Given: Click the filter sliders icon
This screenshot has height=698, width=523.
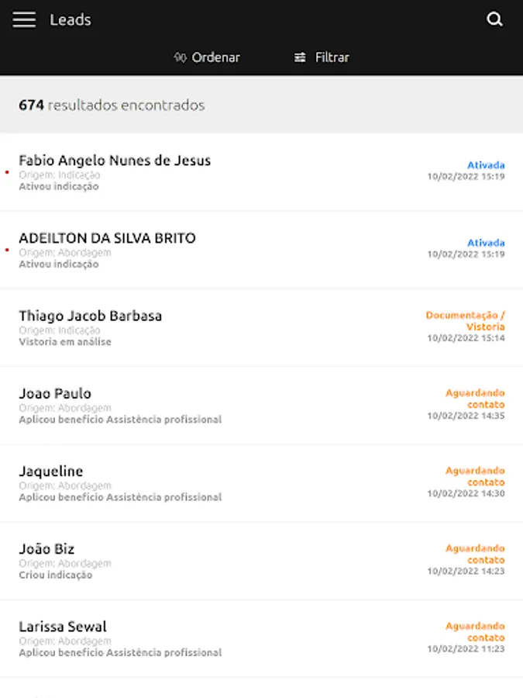Looking at the screenshot, I should (x=300, y=57).
